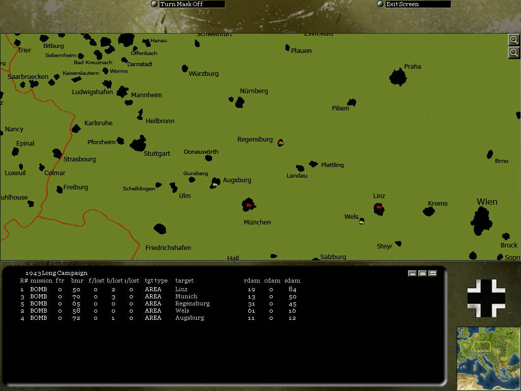The height and width of the screenshot is (391, 521).
Task: Click the Plattling target blob
Action: point(313,163)
